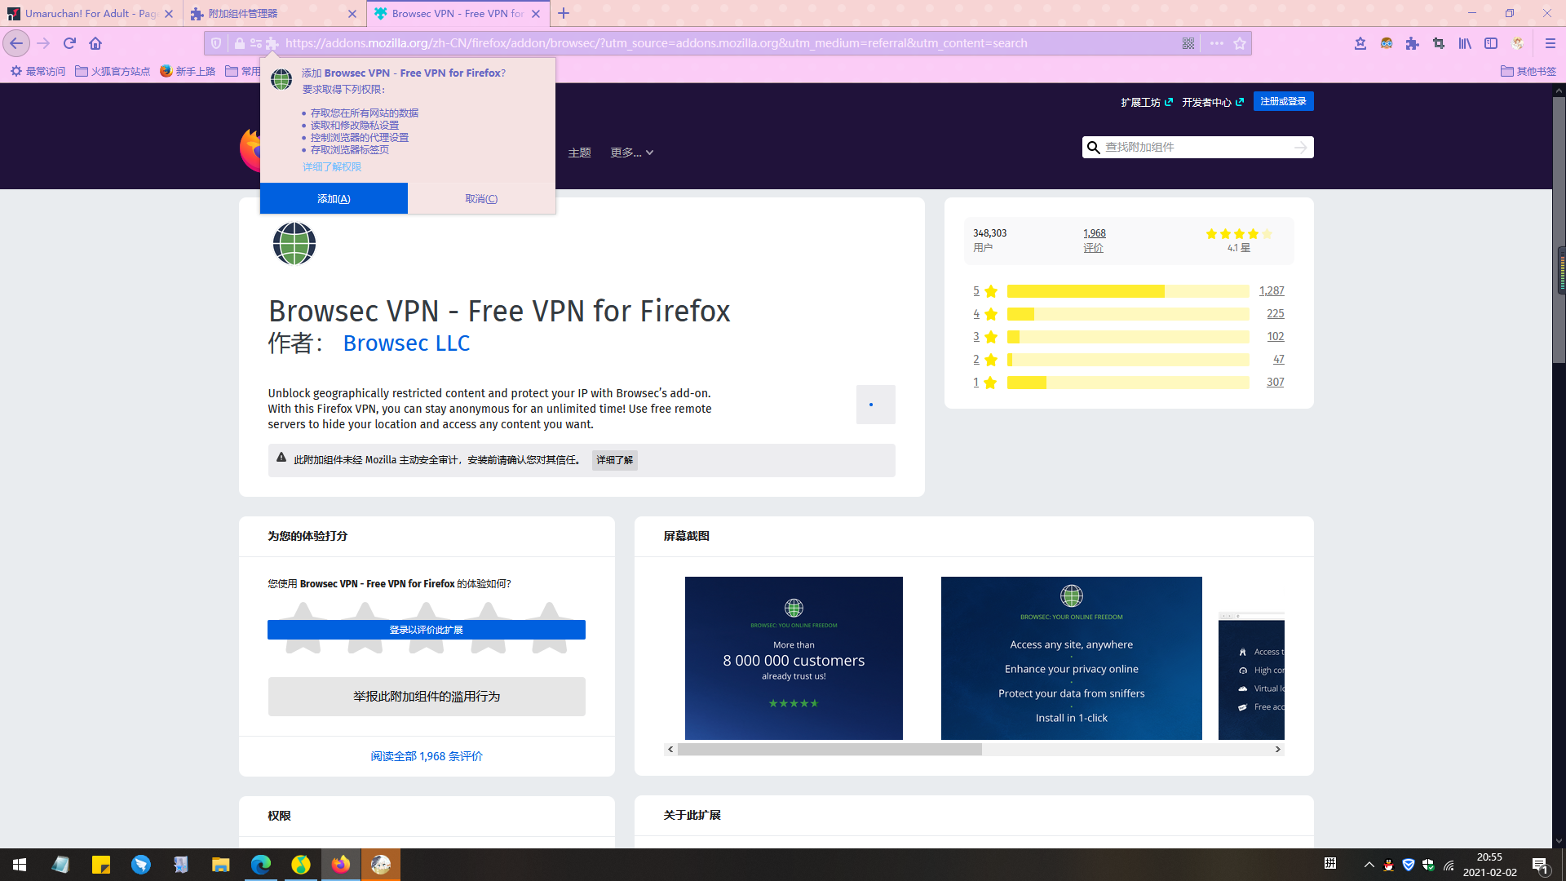
Task: Click the 5-star rating bar
Action: pyautogui.click(x=1128, y=291)
